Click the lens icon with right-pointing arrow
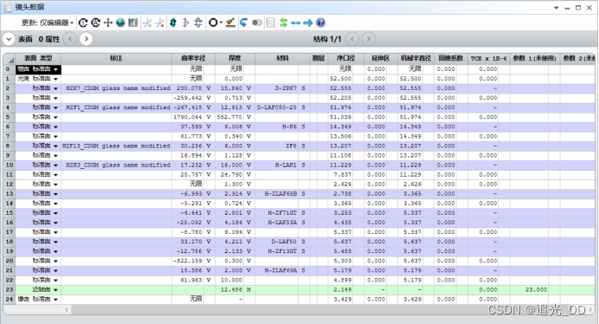Screen dimensions: 599x324 click(185, 23)
